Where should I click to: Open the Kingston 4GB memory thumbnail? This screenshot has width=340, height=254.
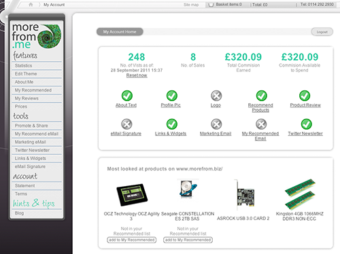[x=300, y=194]
